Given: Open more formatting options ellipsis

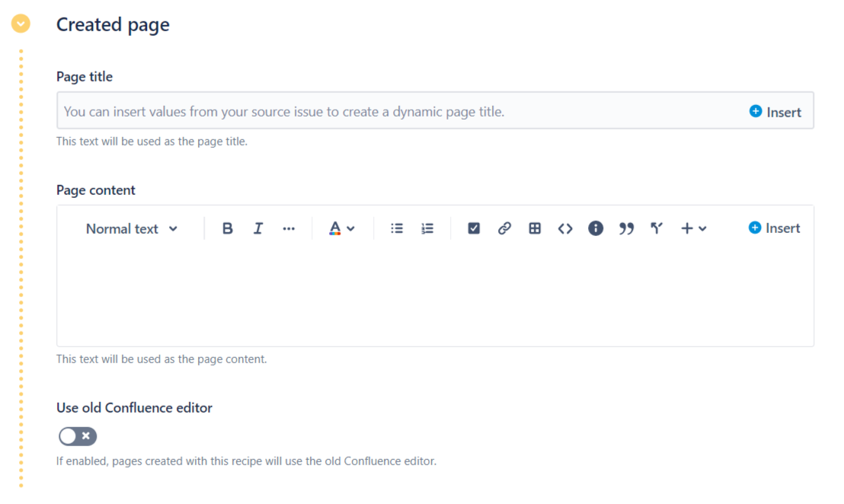Looking at the screenshot, I should (x=289, y=228).
